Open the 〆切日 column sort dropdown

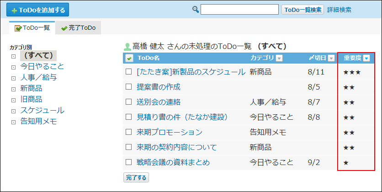click(x=331, y=58)
